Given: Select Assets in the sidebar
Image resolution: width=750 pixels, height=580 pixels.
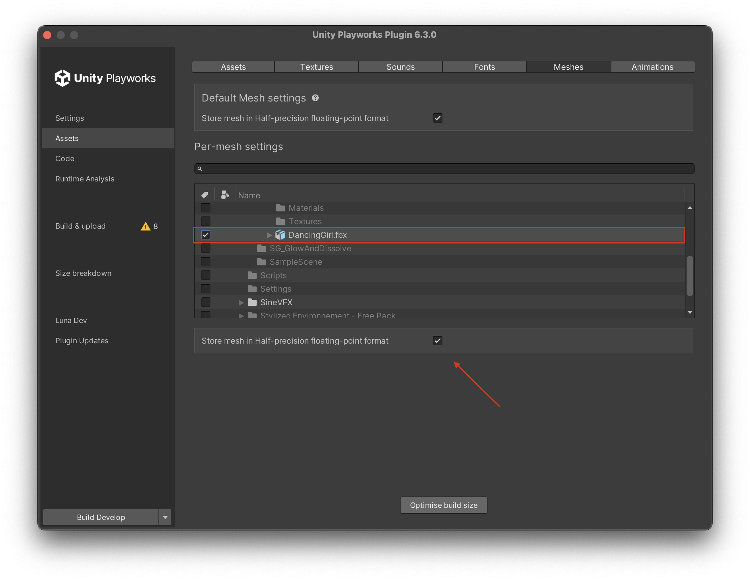Looking at the screenshot, I should 108,138.
